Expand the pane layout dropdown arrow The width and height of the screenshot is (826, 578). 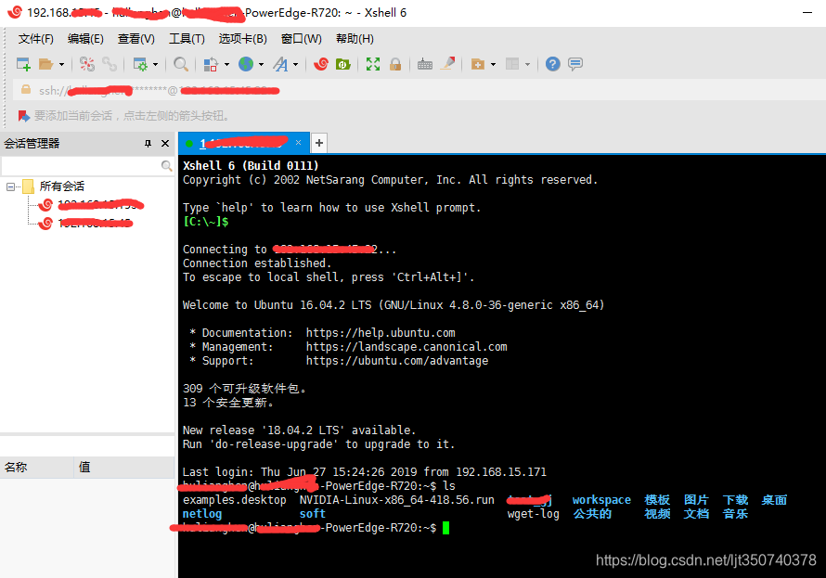[527, 64]
